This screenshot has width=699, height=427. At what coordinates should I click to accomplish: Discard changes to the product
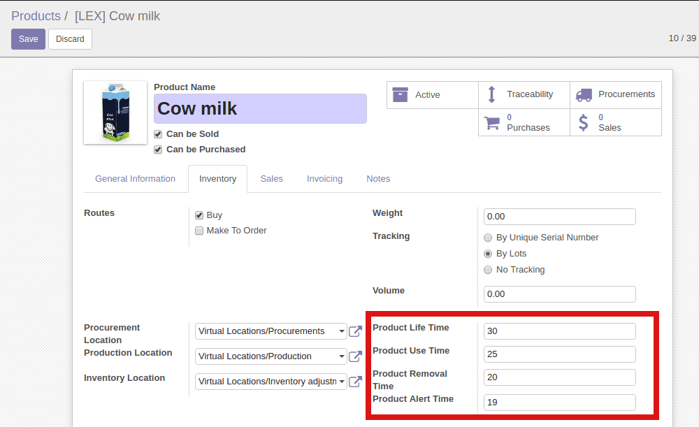(x=70, y=39)
